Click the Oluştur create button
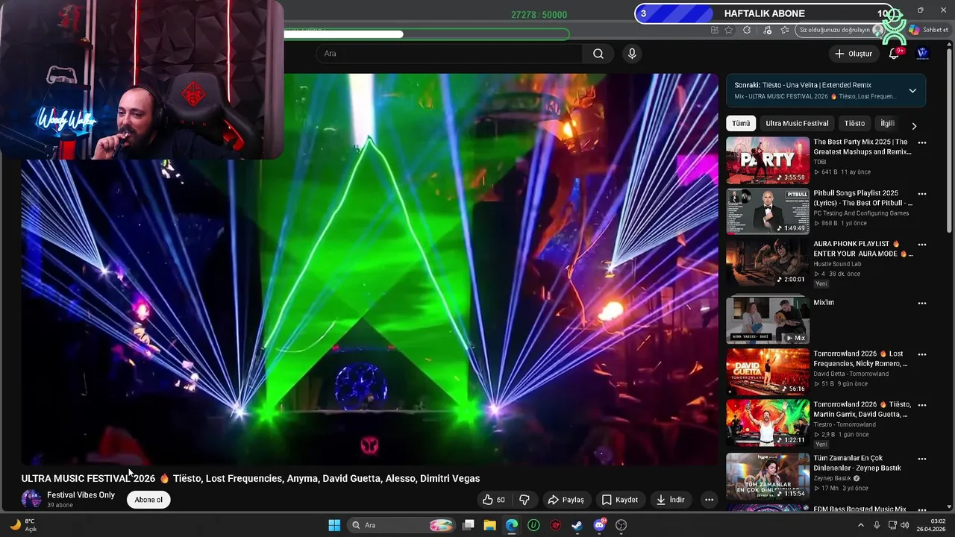955x537 pixels. click(x=854, y=54)
